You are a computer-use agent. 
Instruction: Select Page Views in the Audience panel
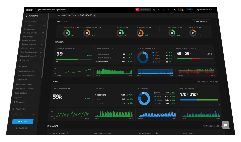pos(102,95)
